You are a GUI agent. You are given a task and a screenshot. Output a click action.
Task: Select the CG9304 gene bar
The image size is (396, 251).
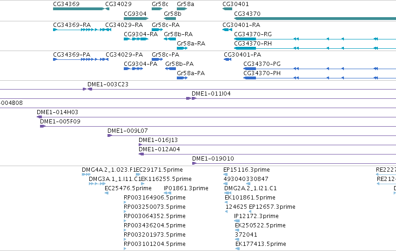pyautogui.click(x=136, y=19)
